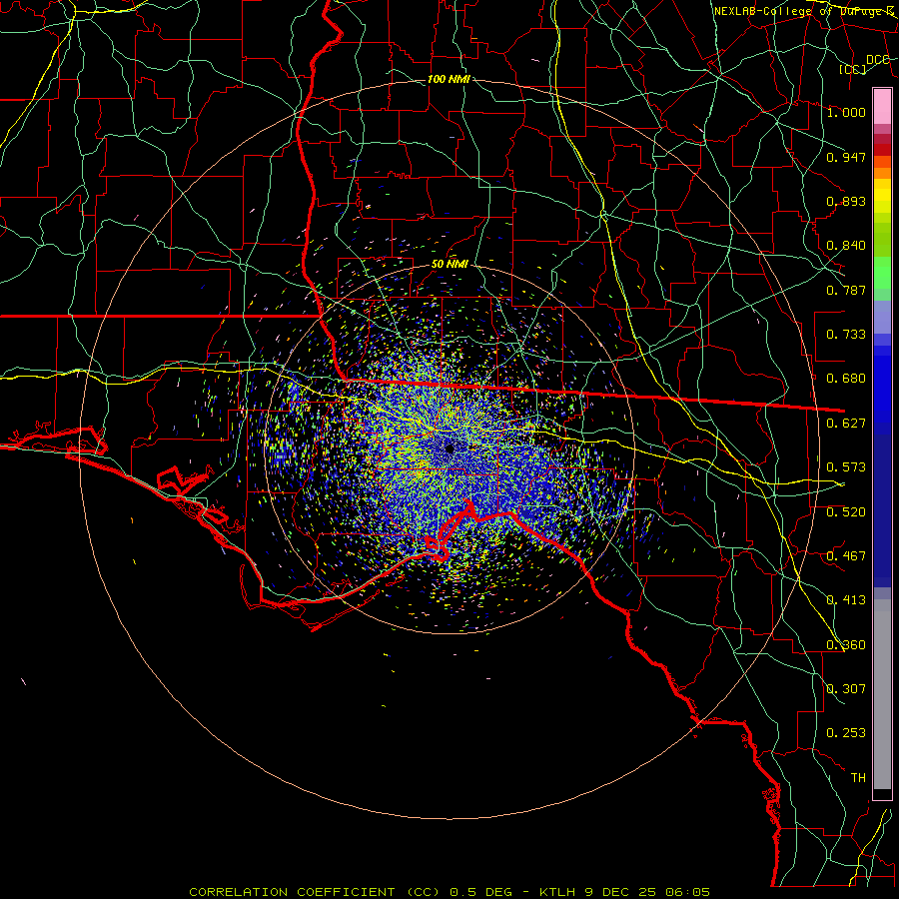Click the "0.253" scale label
The image size is (899, 899).
click(846, 733)
